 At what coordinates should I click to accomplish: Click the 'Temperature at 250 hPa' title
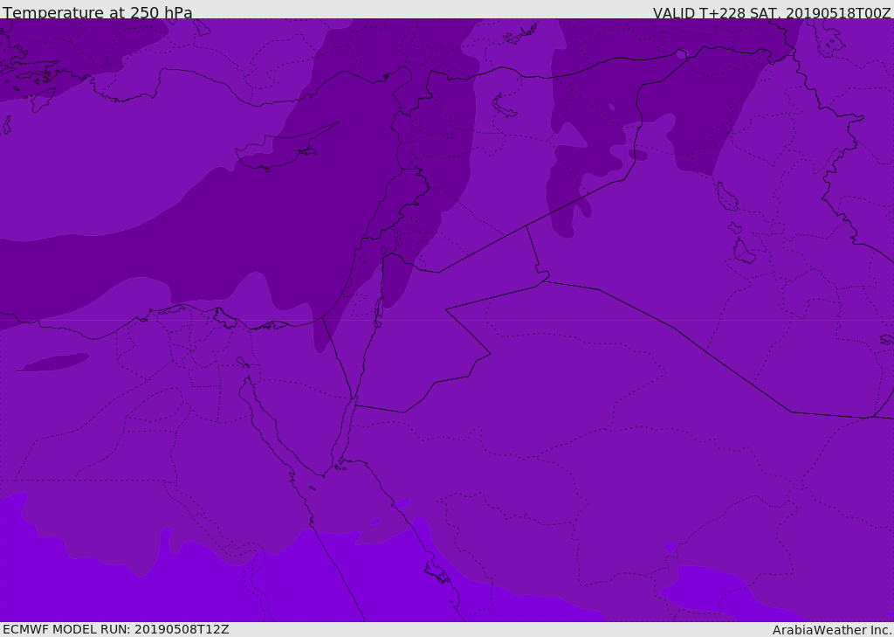coord(98,12)
